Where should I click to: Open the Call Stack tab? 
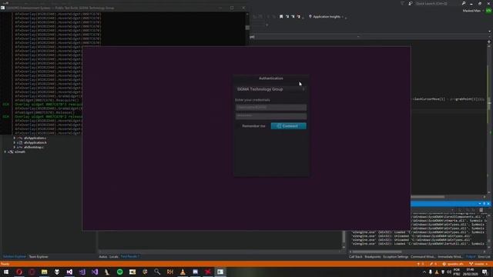[356, 256]
